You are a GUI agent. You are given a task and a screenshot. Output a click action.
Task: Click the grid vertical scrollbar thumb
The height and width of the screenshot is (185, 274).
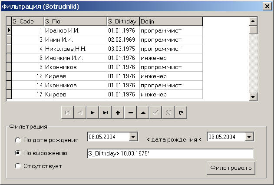[253, 30]
